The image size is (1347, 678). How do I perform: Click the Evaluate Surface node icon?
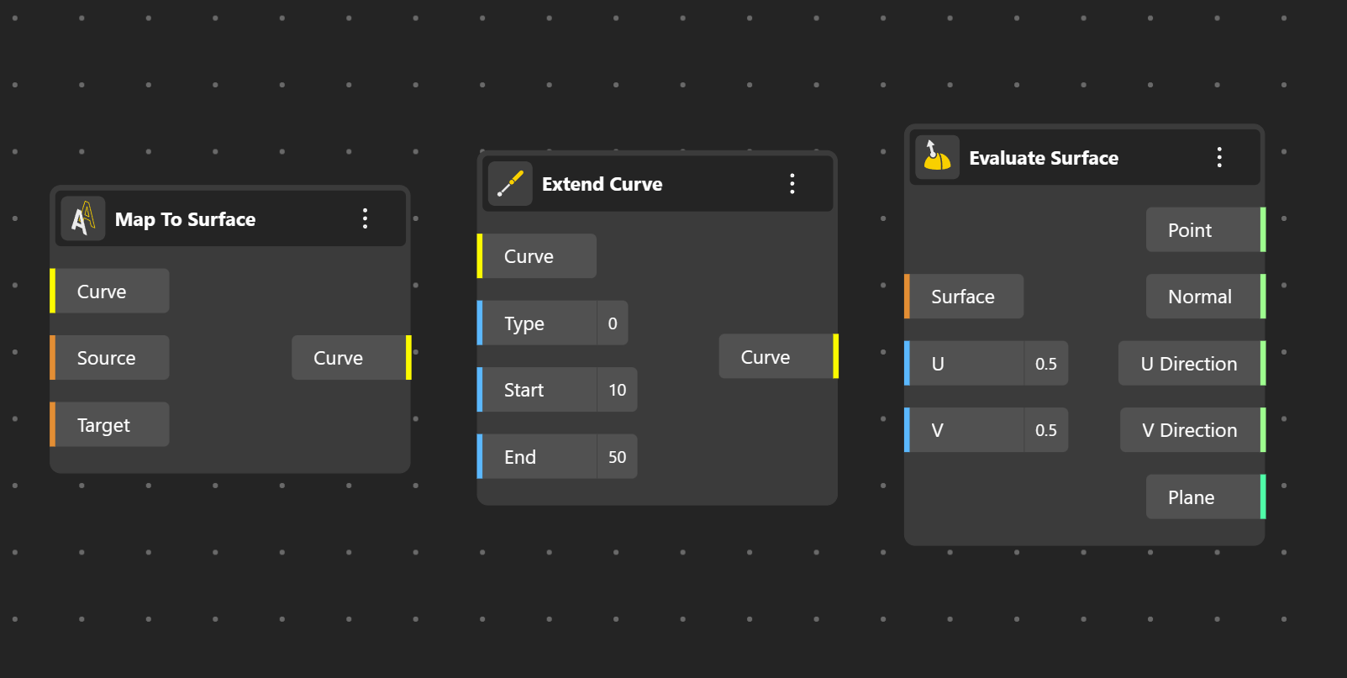click(937, 158)
